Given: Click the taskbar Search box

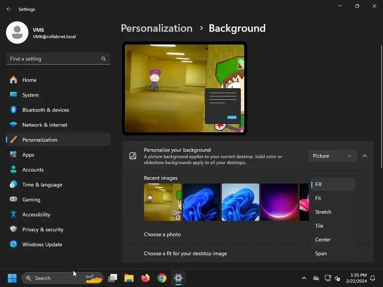Looking at the screenshot, I should 62,278.
